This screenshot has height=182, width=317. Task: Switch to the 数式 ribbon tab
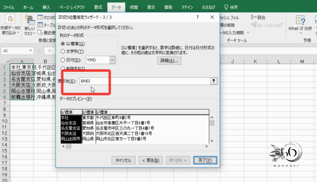tap(98, 7)
